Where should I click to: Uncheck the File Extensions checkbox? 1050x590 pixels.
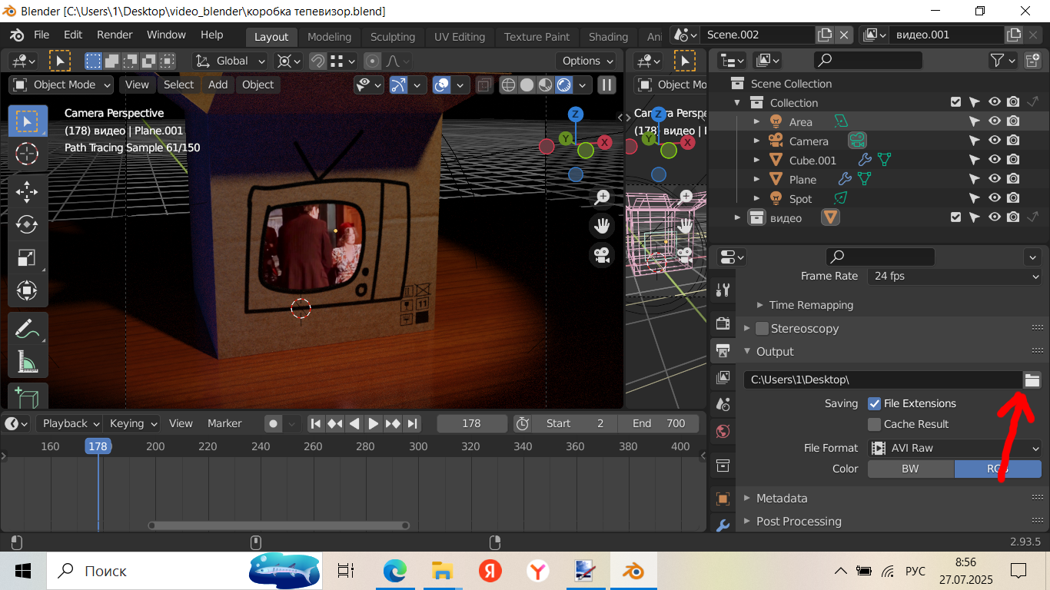[x=874, y=403]
